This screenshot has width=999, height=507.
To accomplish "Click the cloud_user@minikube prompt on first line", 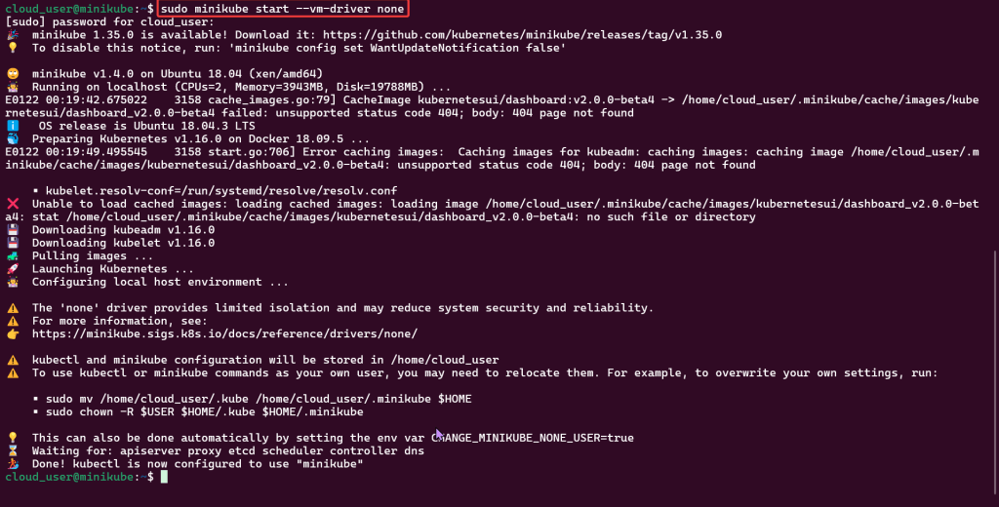I will point(71,9).
